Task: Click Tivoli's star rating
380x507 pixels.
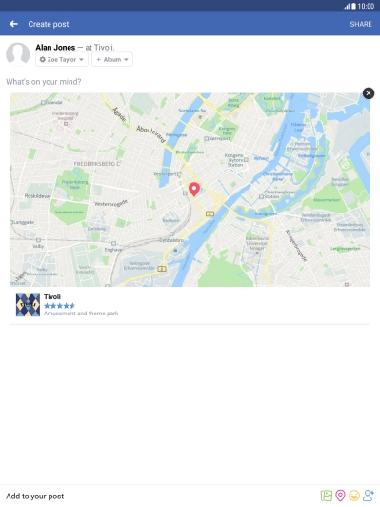Action: tap(59, 306)
